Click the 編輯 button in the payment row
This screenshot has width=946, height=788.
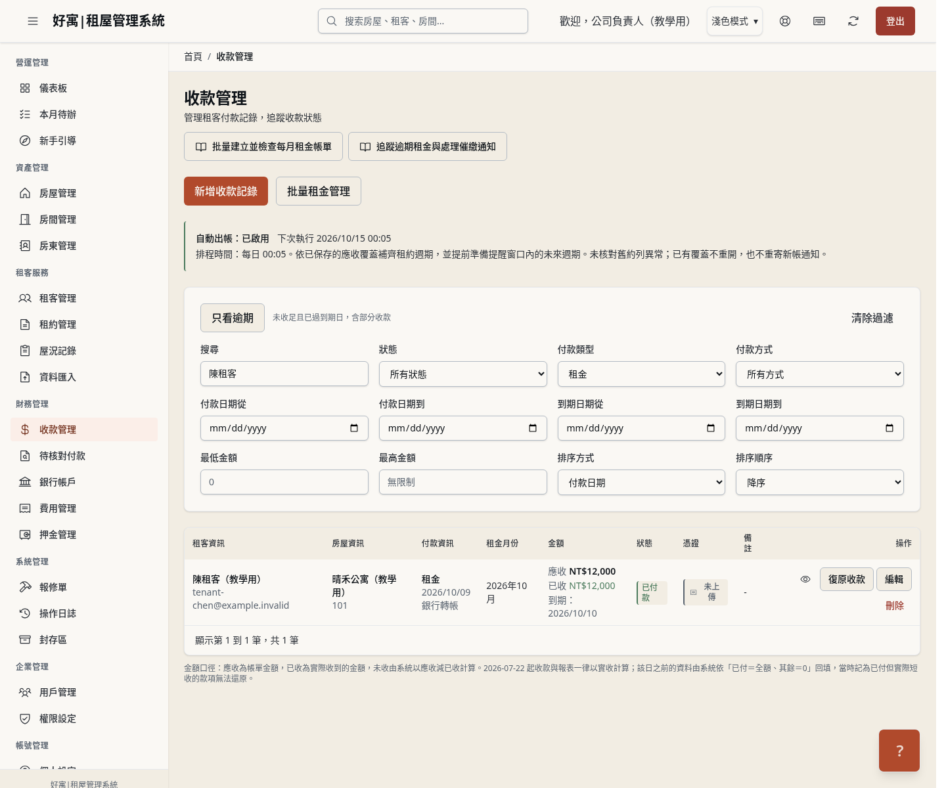(894, 579)
